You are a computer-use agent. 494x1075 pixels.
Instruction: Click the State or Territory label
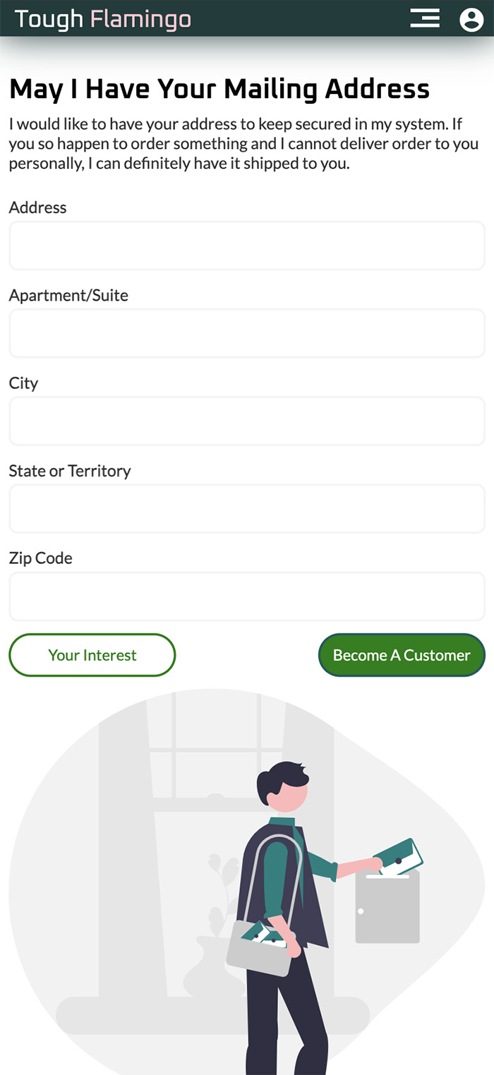70,470
